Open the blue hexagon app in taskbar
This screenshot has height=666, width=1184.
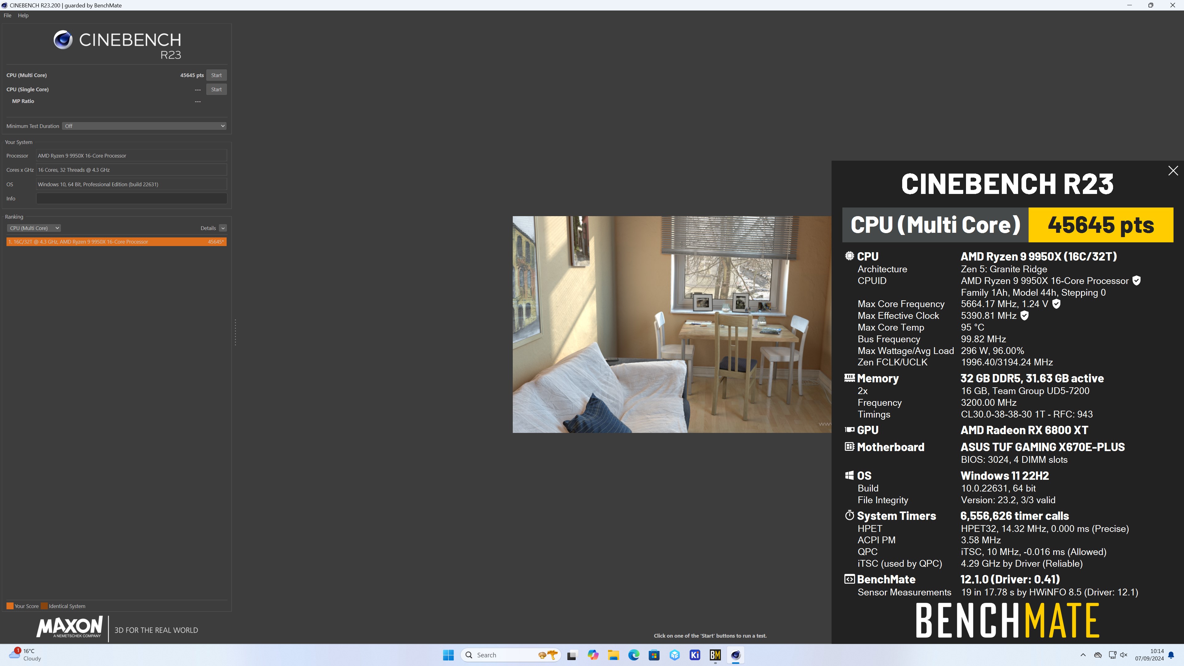675,655
